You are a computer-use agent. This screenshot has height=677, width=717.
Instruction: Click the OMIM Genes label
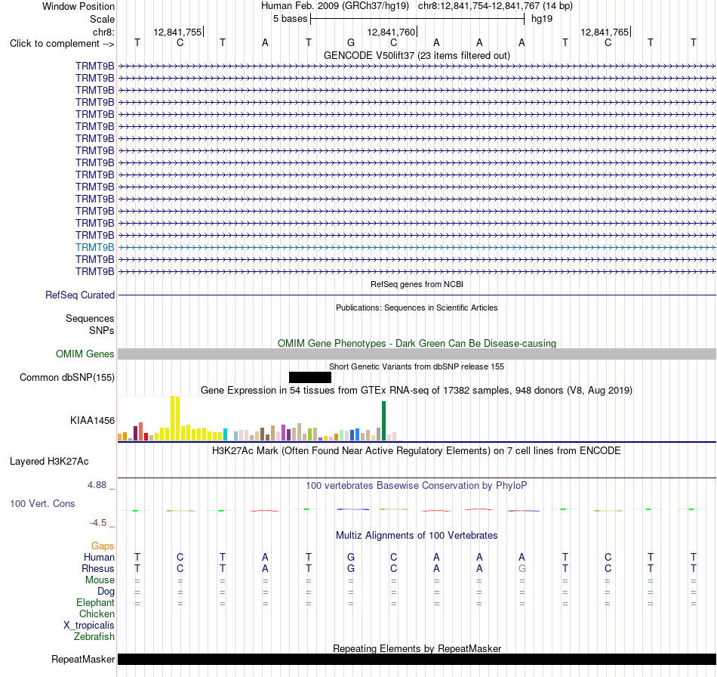[x=85, y=354]
